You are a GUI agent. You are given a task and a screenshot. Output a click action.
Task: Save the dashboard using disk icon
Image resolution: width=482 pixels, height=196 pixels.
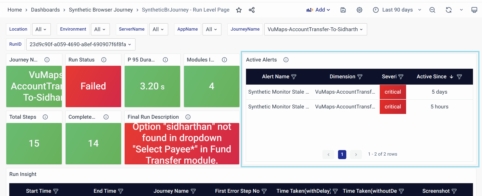343,10
